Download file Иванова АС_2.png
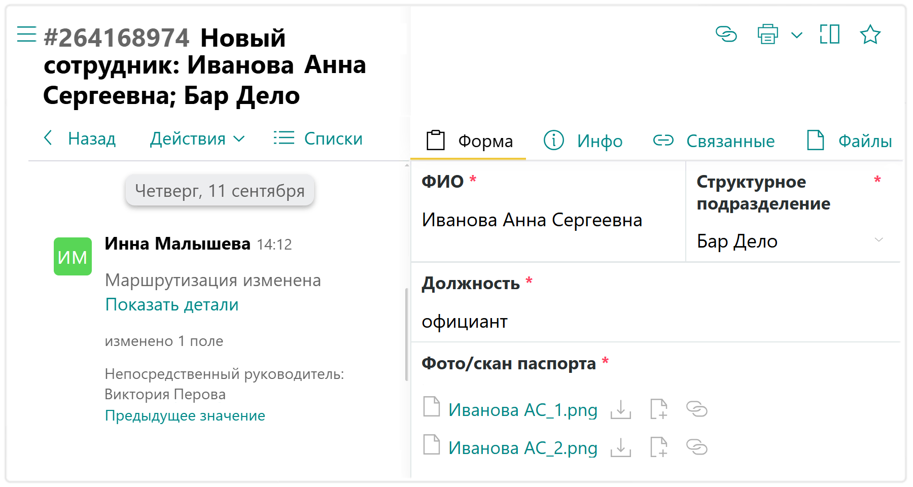Viewport: 913px width, 487px height. 620,447
